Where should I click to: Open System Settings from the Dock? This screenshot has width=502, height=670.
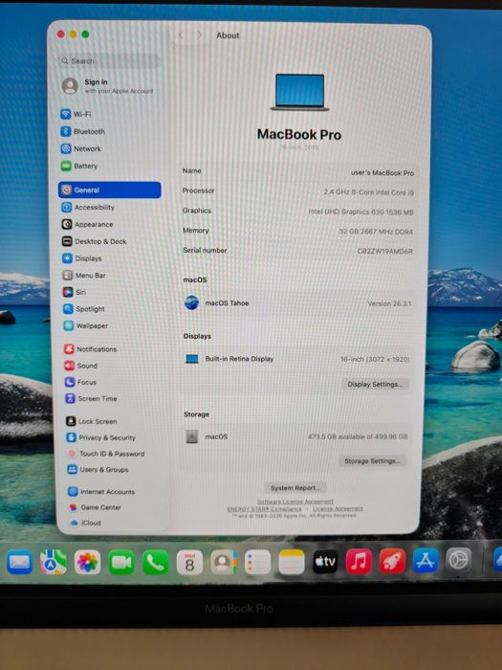pyautogui.click(x=459, y=560)
